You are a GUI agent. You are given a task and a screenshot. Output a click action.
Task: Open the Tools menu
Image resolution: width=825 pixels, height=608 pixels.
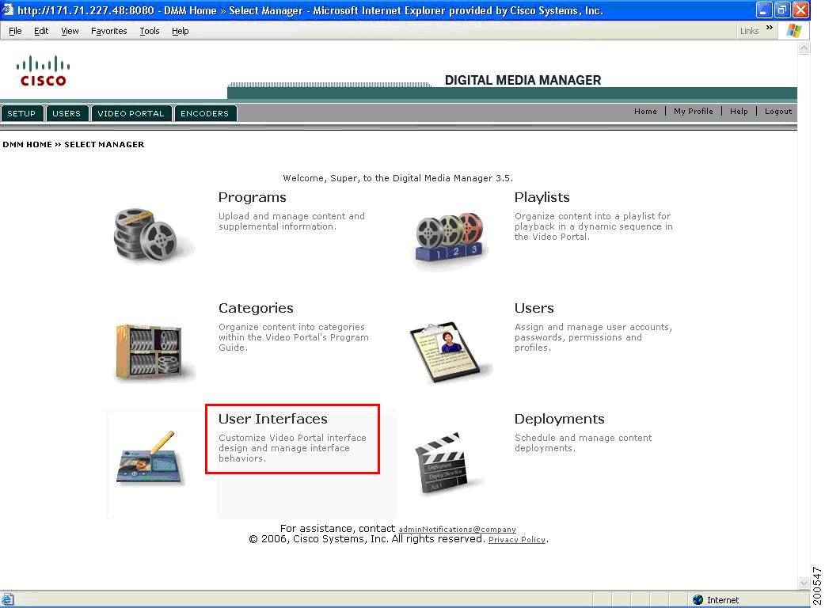(x=150, y=31)
